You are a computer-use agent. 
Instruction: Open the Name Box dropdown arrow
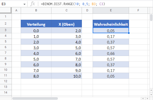pyautogui.click(x=25, y=4)
